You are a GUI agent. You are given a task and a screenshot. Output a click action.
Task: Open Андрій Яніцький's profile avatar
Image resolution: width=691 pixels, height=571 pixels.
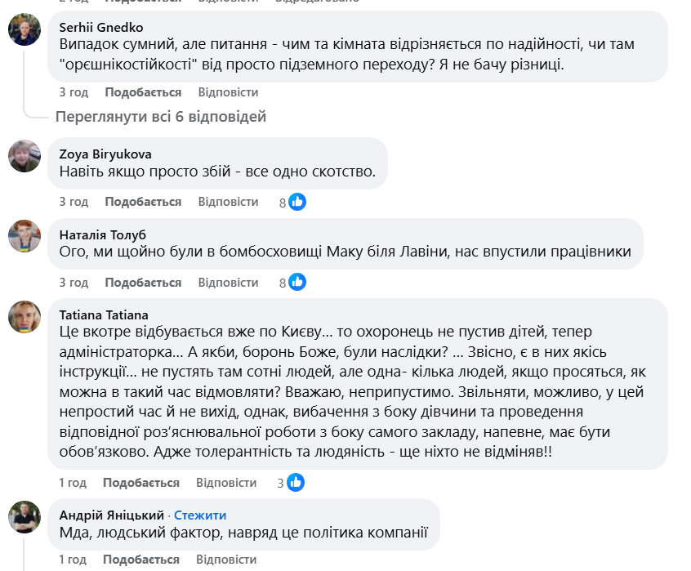pyautogui.click(x=25, y=516)
